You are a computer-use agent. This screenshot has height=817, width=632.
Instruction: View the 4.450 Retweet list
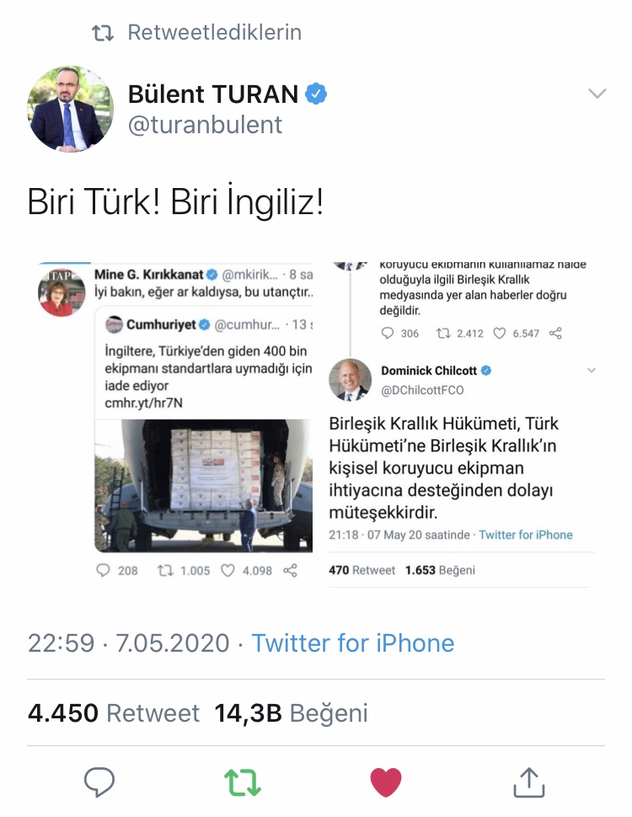click(114, 712)
